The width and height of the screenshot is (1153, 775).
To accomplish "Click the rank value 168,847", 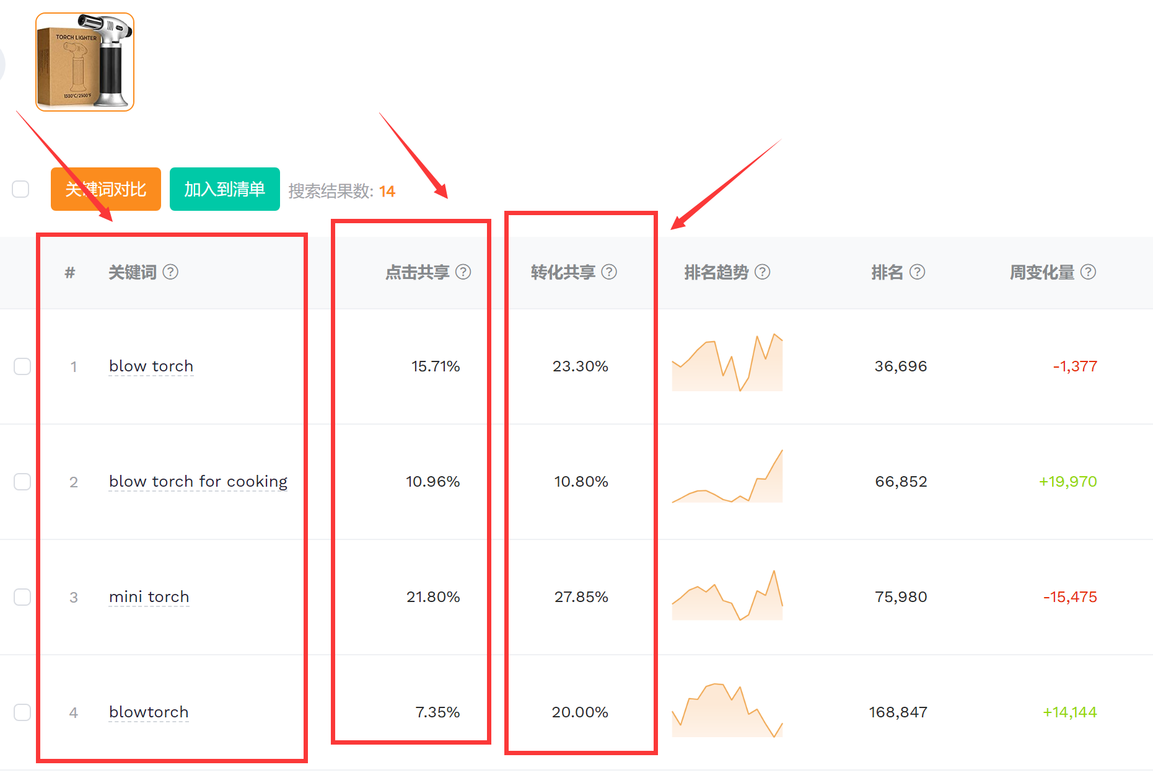I will click(x=898, y=712).
